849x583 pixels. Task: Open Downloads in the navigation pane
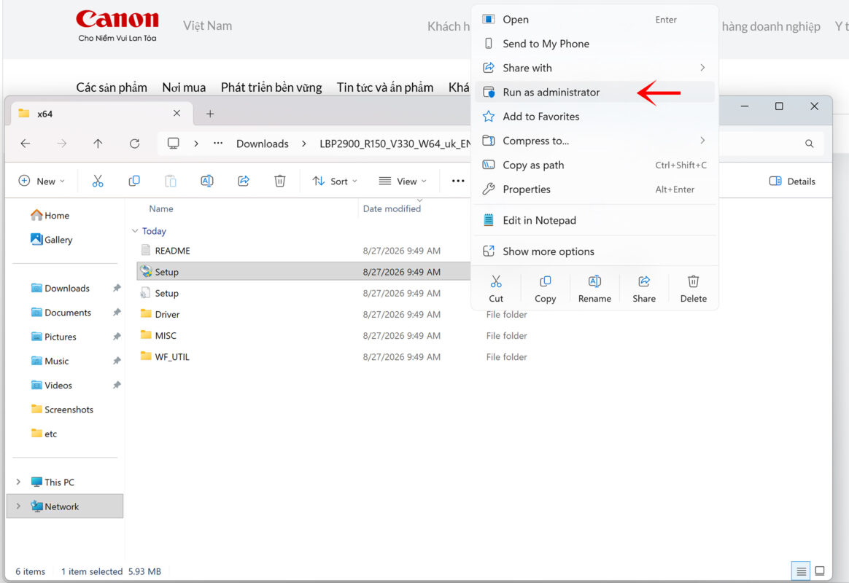click(x=67, y=289)
